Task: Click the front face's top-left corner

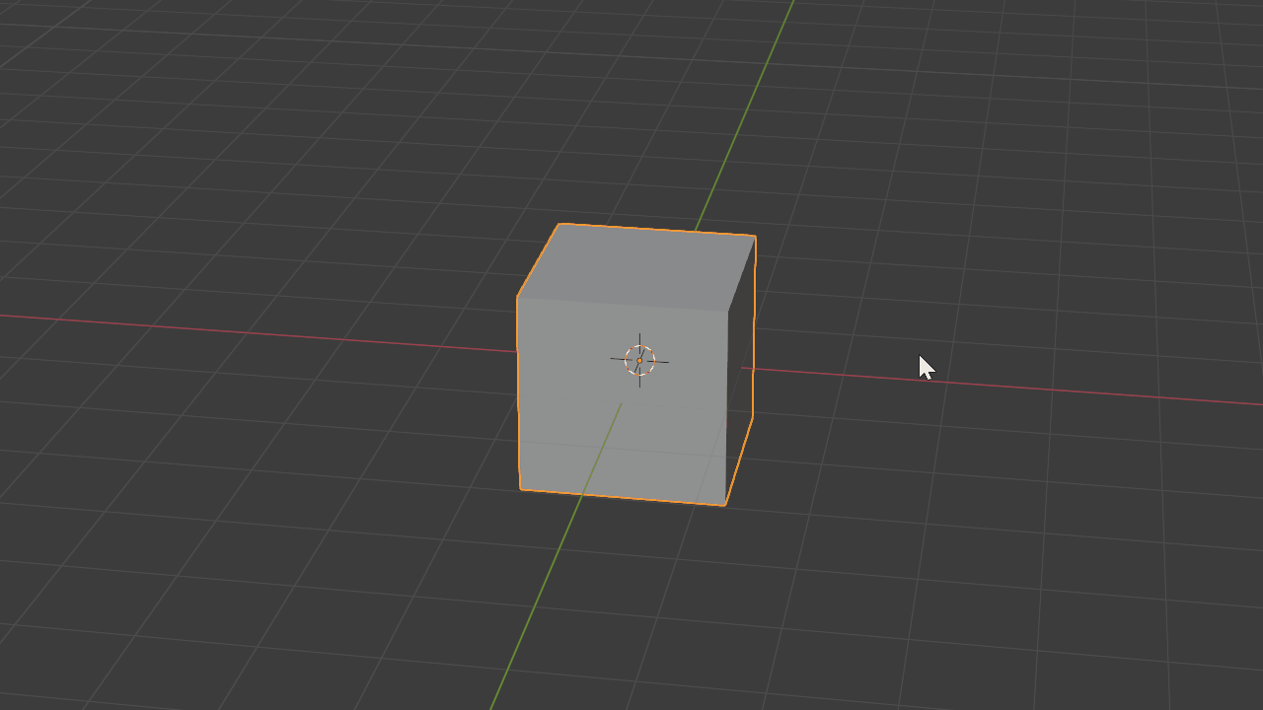Action: 518,297
